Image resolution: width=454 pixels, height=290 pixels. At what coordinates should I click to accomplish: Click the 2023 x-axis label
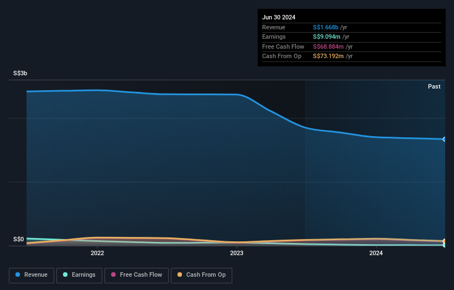tap(237, 253)
